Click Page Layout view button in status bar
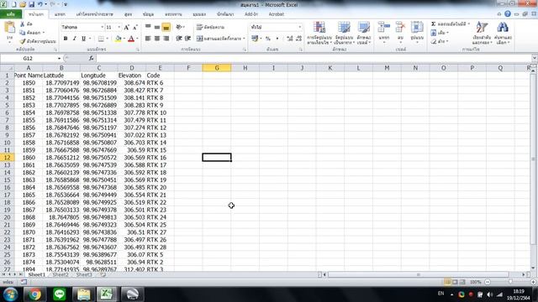Viewport: 538px width, 302px height. pyautogui.click(x=455, y=282)
